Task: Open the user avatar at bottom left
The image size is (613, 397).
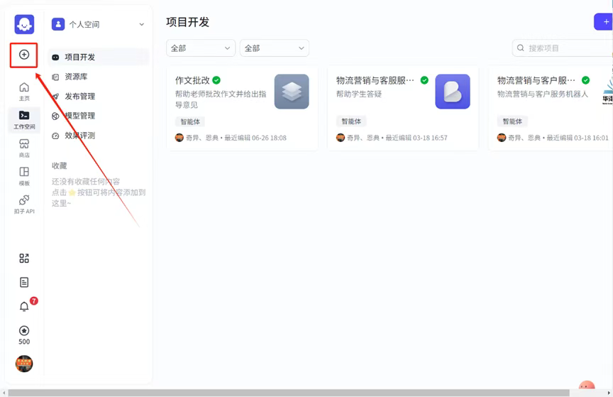Action: (24, 364)
